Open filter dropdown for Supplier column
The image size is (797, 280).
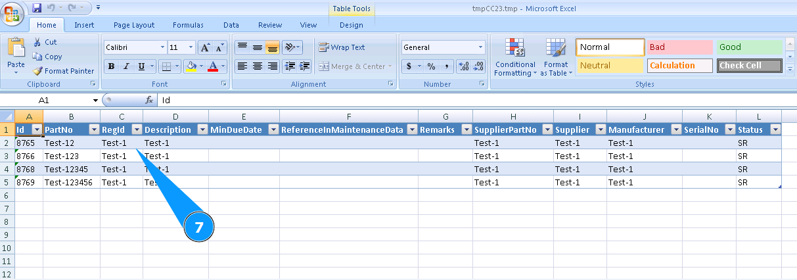pos(599,129)
